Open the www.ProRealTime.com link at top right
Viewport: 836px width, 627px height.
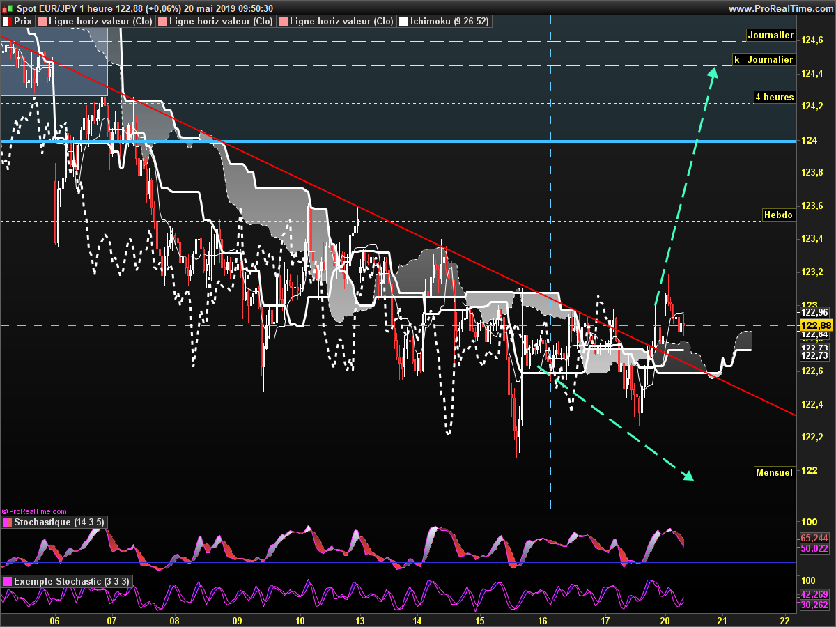point(780,8)
